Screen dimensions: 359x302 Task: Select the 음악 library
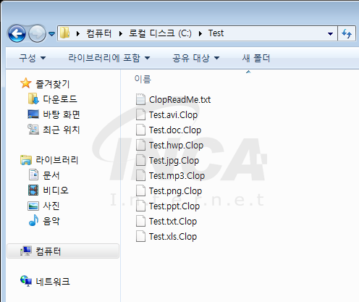coord(44,221)
